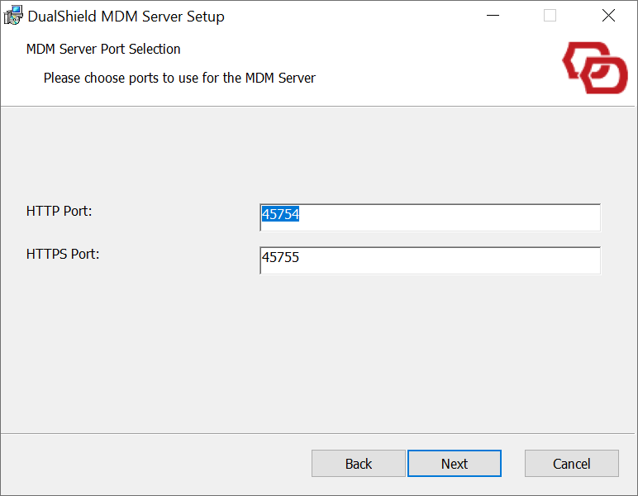Click the "MDM Server Port Selection" heading
This screenshot has width=638, height=496.
tap(103, 50)
